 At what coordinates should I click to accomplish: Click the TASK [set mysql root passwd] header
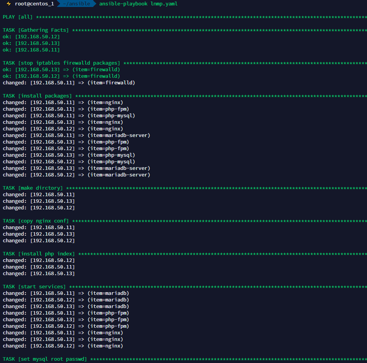point(45,359)
